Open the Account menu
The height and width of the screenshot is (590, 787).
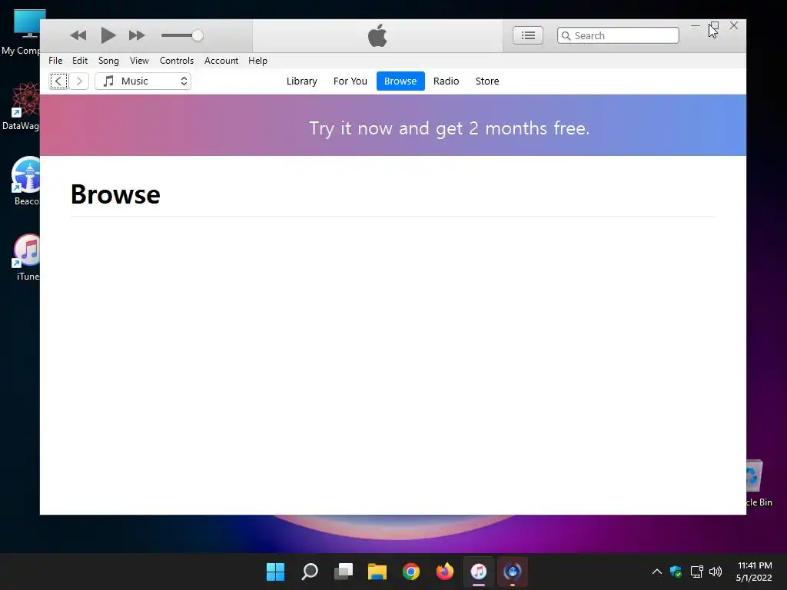point(221,61)
